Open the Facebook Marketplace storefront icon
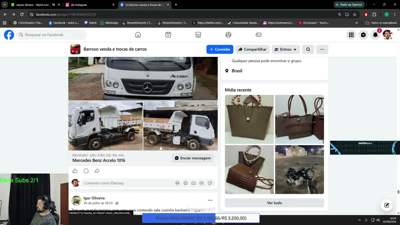Screen dimensions: 400x225 point(198,35)
